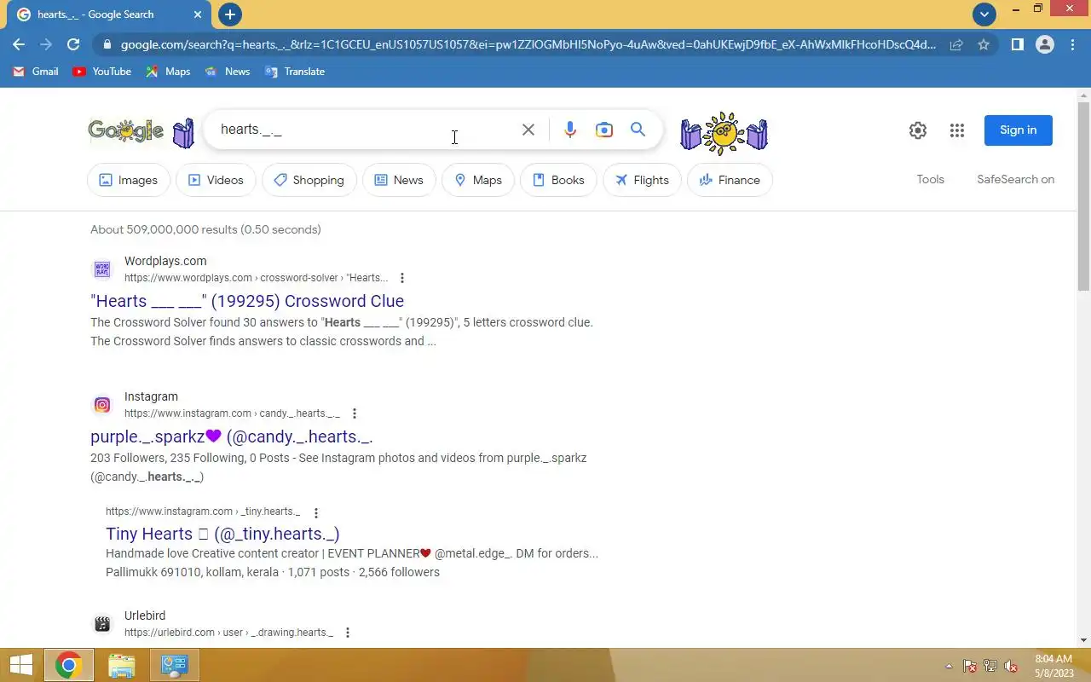The image size is (1091, 682).
Task: Filter results by Maps
Action: point(478,180)
